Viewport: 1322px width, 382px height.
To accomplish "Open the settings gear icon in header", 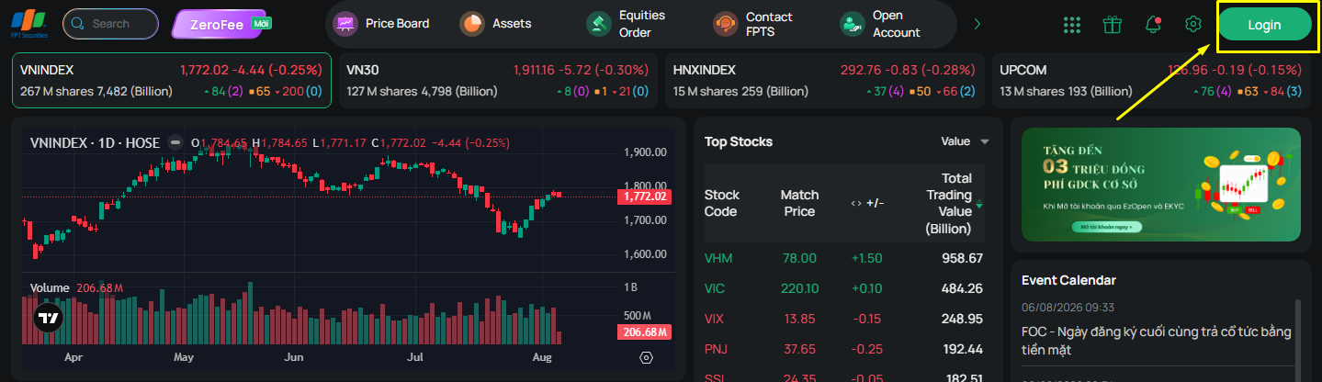I will pos(1193,25).
